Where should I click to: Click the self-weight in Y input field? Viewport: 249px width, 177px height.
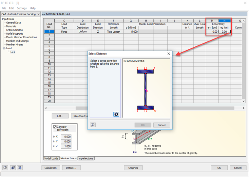pyautogui.click(x=66, y=141)
